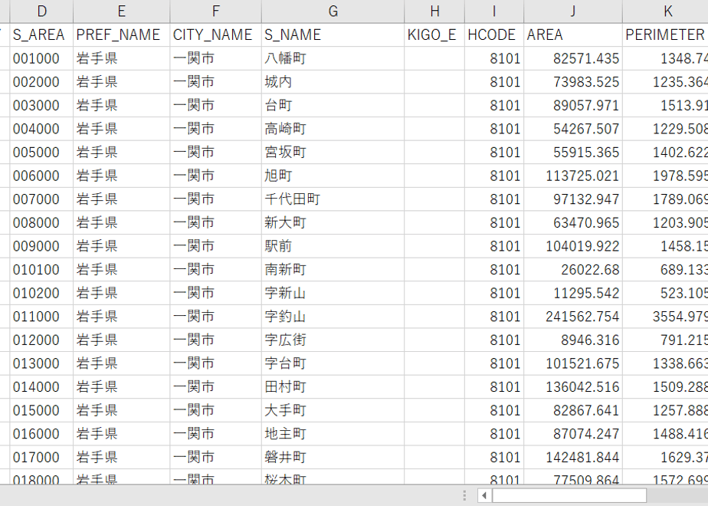Select the 旭町 cell
708x506 pixels.
click(x=333, y=176)
